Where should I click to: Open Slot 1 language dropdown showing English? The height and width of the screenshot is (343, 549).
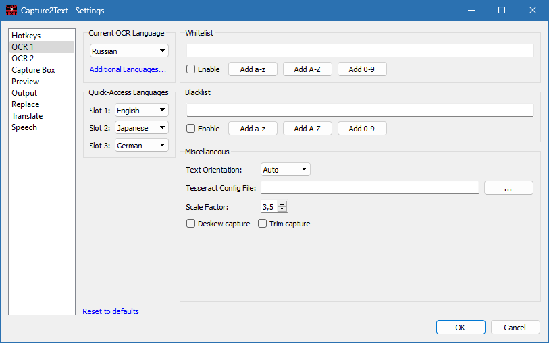pyautogui.click(x=141, y=111)
